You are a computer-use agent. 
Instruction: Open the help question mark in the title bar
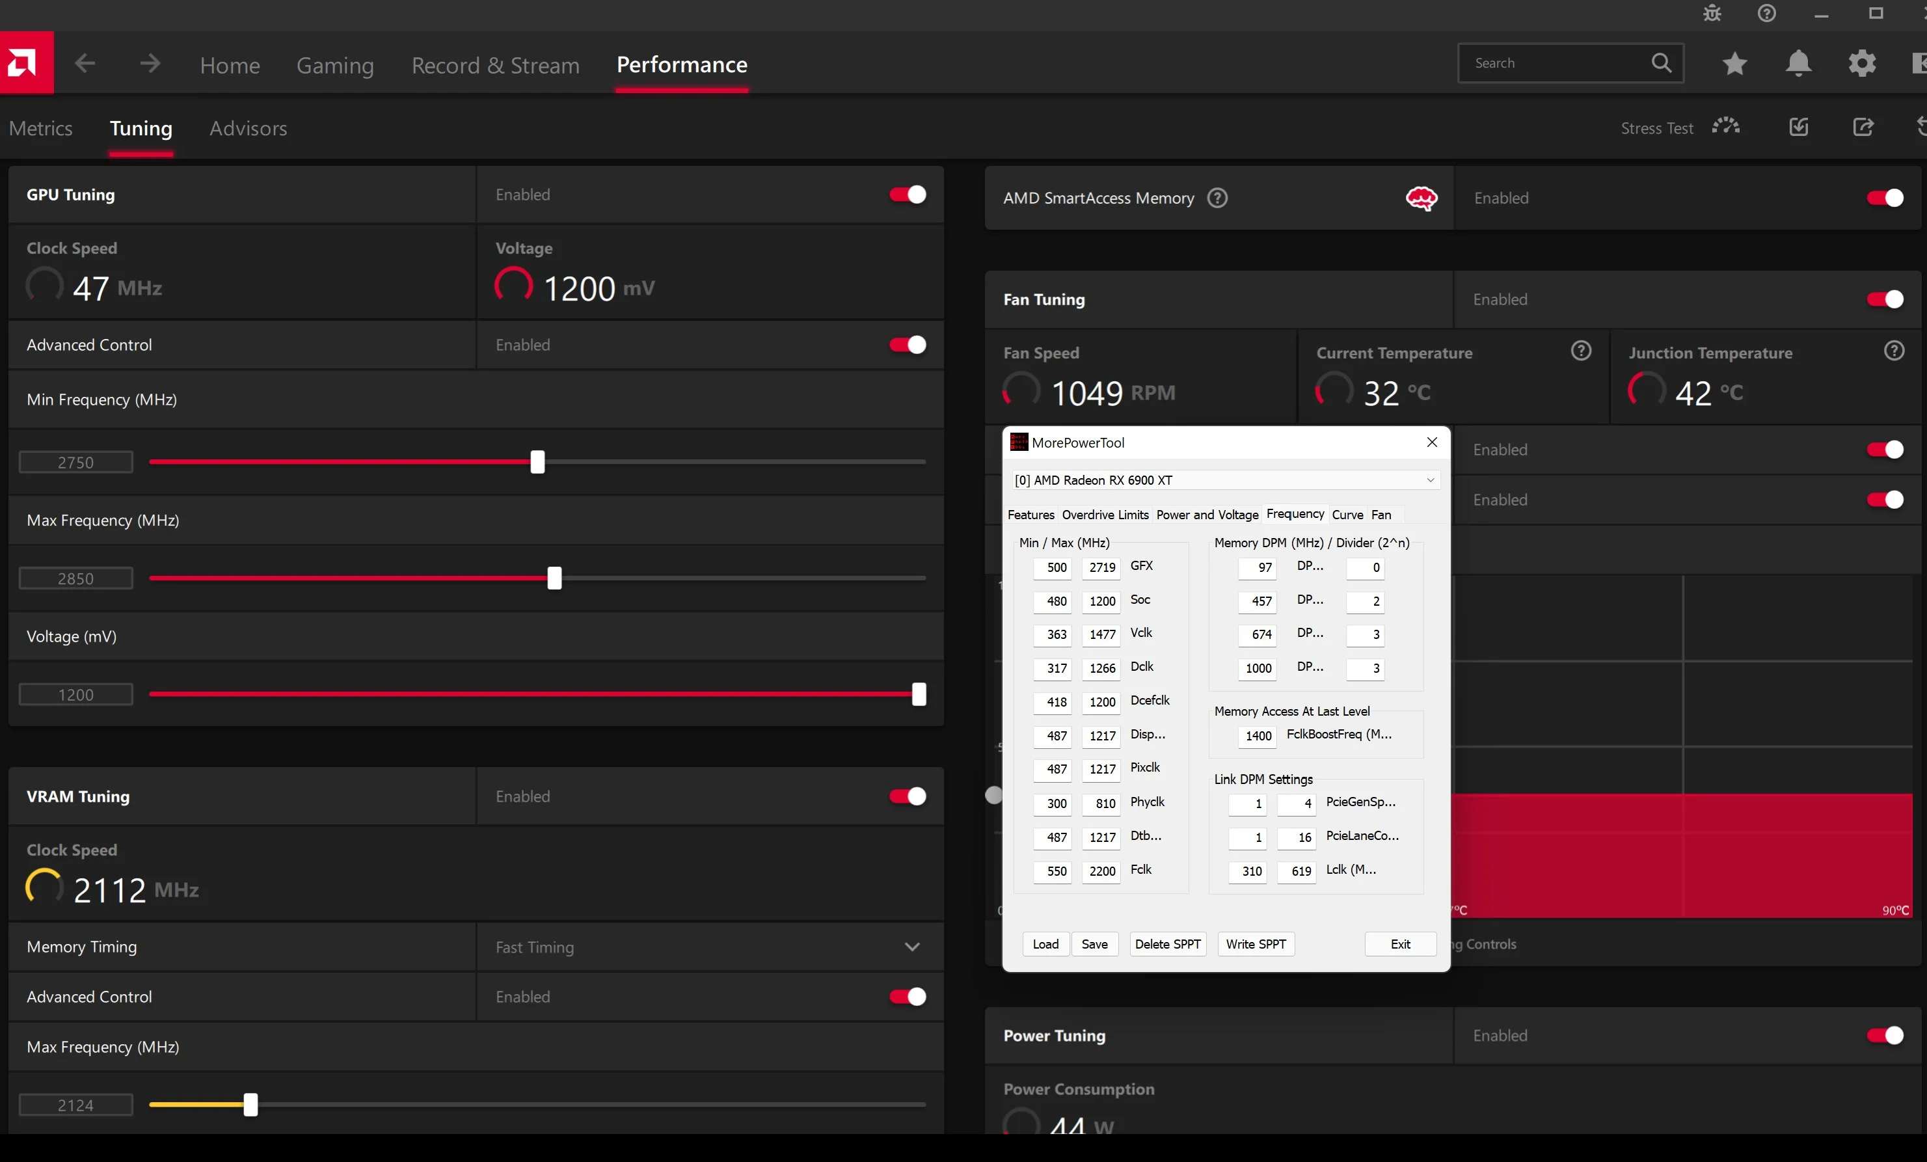coord(1767,13)
